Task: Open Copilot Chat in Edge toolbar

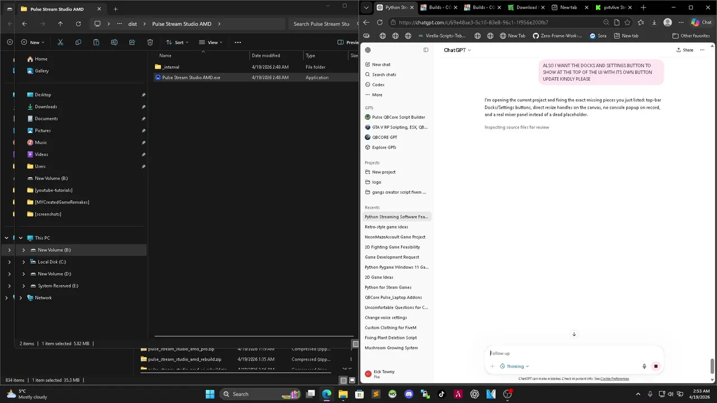Action: (x=702, y=22)
